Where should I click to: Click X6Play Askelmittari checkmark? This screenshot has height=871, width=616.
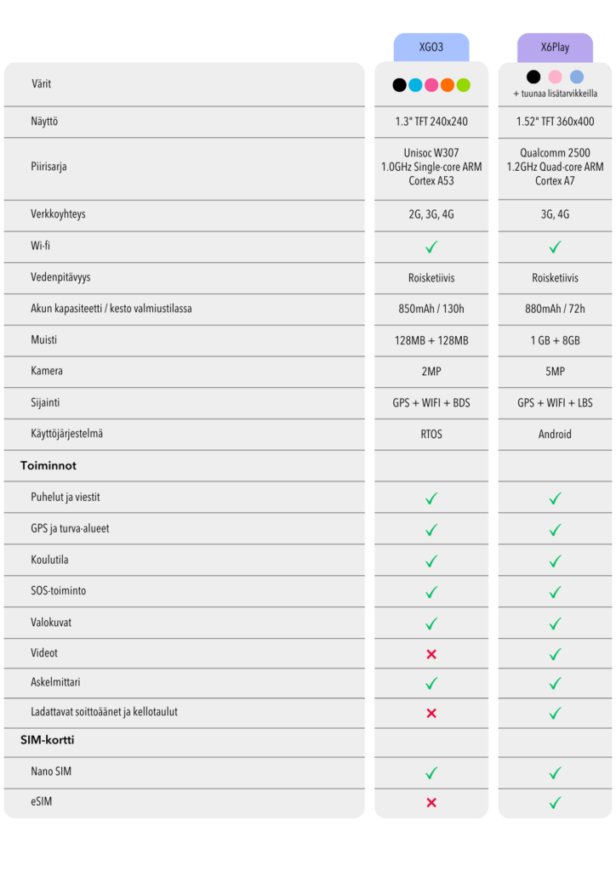(x=555, y=683)
